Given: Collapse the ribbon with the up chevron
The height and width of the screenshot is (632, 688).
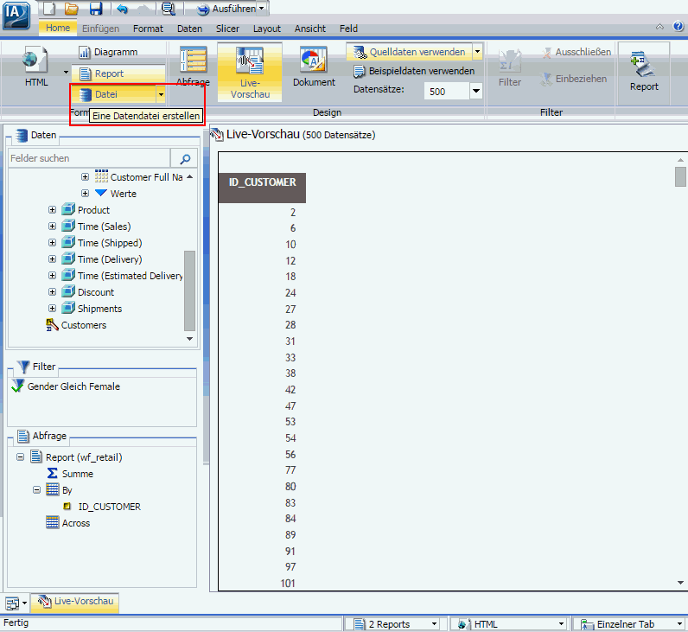Looking at the screenshot, I should pyautogui.click(x=659, y=27).
